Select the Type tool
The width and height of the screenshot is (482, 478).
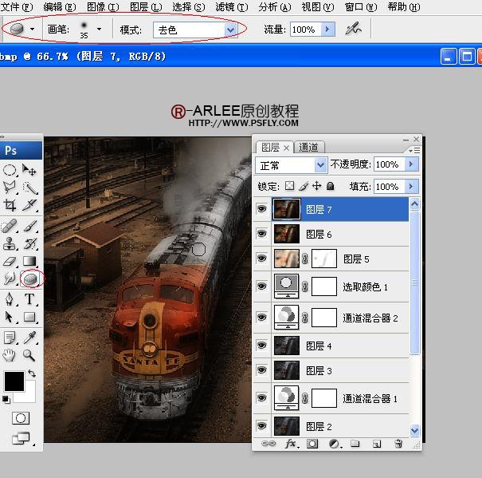29,299
